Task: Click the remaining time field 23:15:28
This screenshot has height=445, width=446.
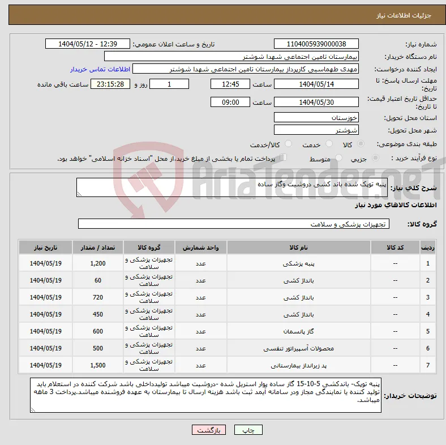Action: coord(110,84)
